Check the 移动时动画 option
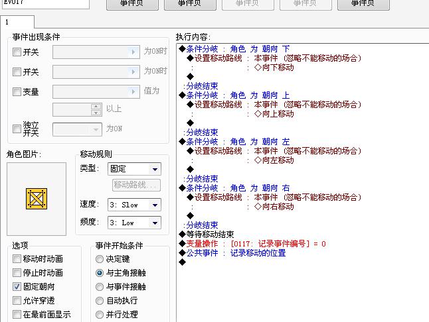The width and height of the screenshot is (429, 322). (x=17, y=258)
